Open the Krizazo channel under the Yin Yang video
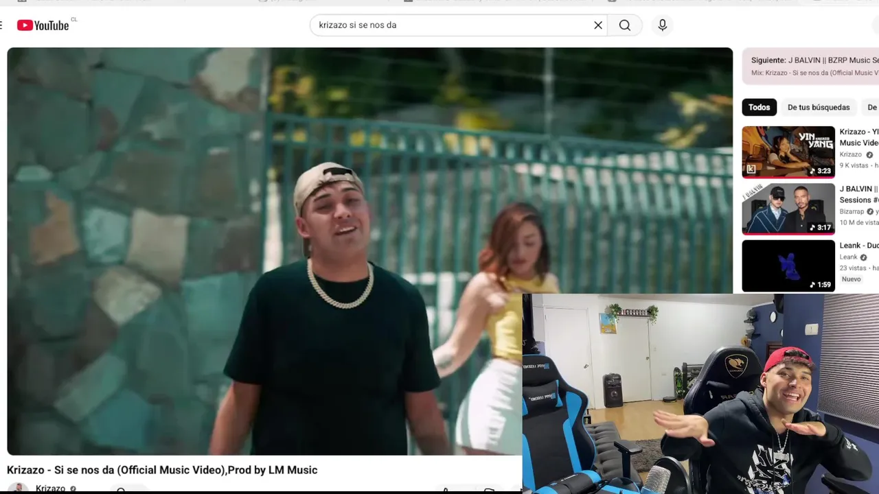This screenshot has width=879, height=494. [851, 154]
